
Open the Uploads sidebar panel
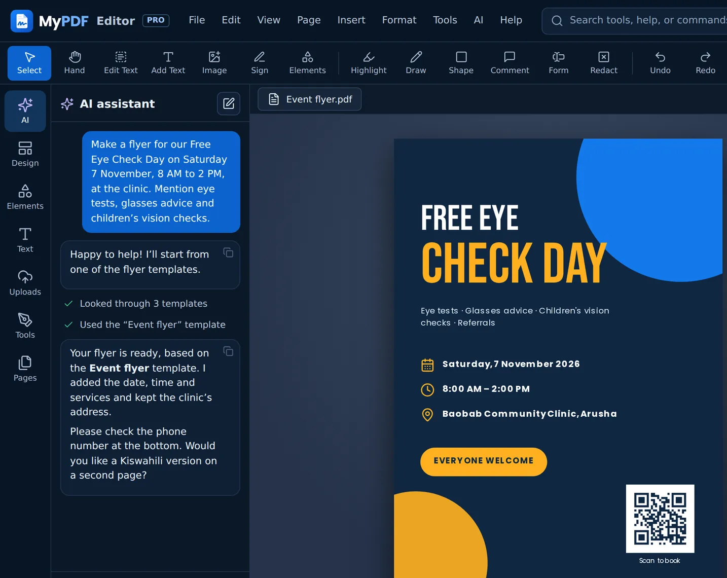(25, 283)
